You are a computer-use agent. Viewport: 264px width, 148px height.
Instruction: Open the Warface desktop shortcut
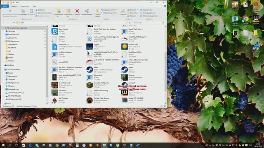tap(256, 20)
